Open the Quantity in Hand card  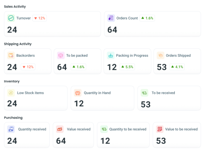[102, 98]
